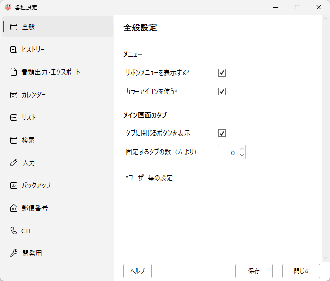Open the カレンダー calendar icon

pyautogui.click(x=14, y=95)
